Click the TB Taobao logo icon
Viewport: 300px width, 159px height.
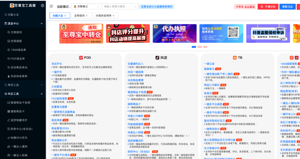pos(235,57)
